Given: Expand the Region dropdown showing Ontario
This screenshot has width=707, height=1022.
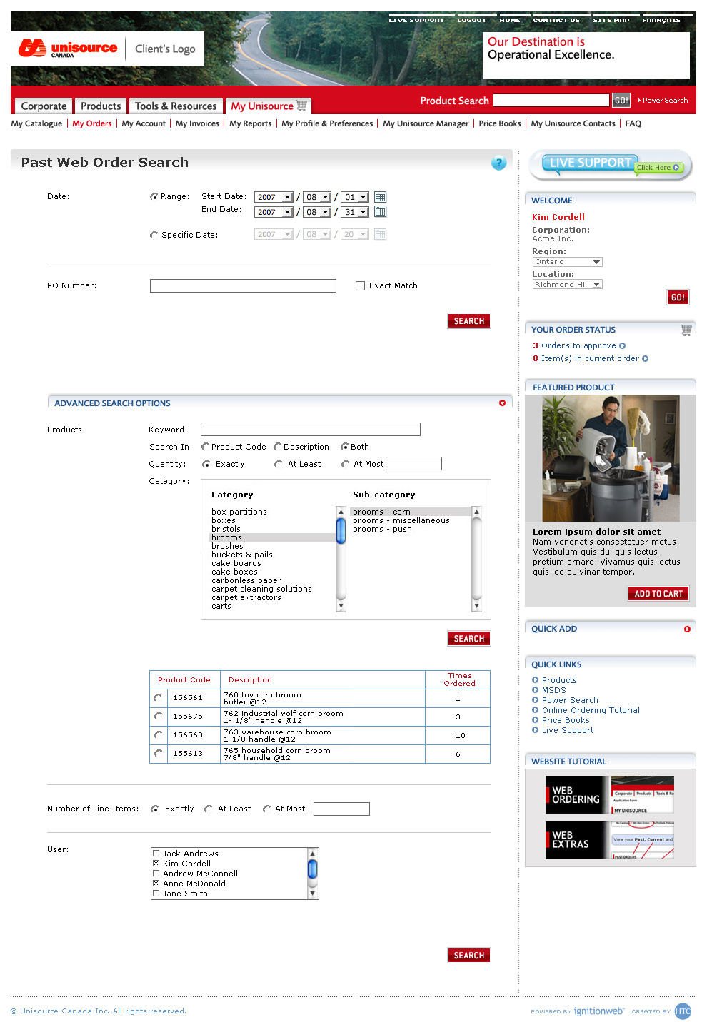Looking at the screenshot, I should click(567, 262).
